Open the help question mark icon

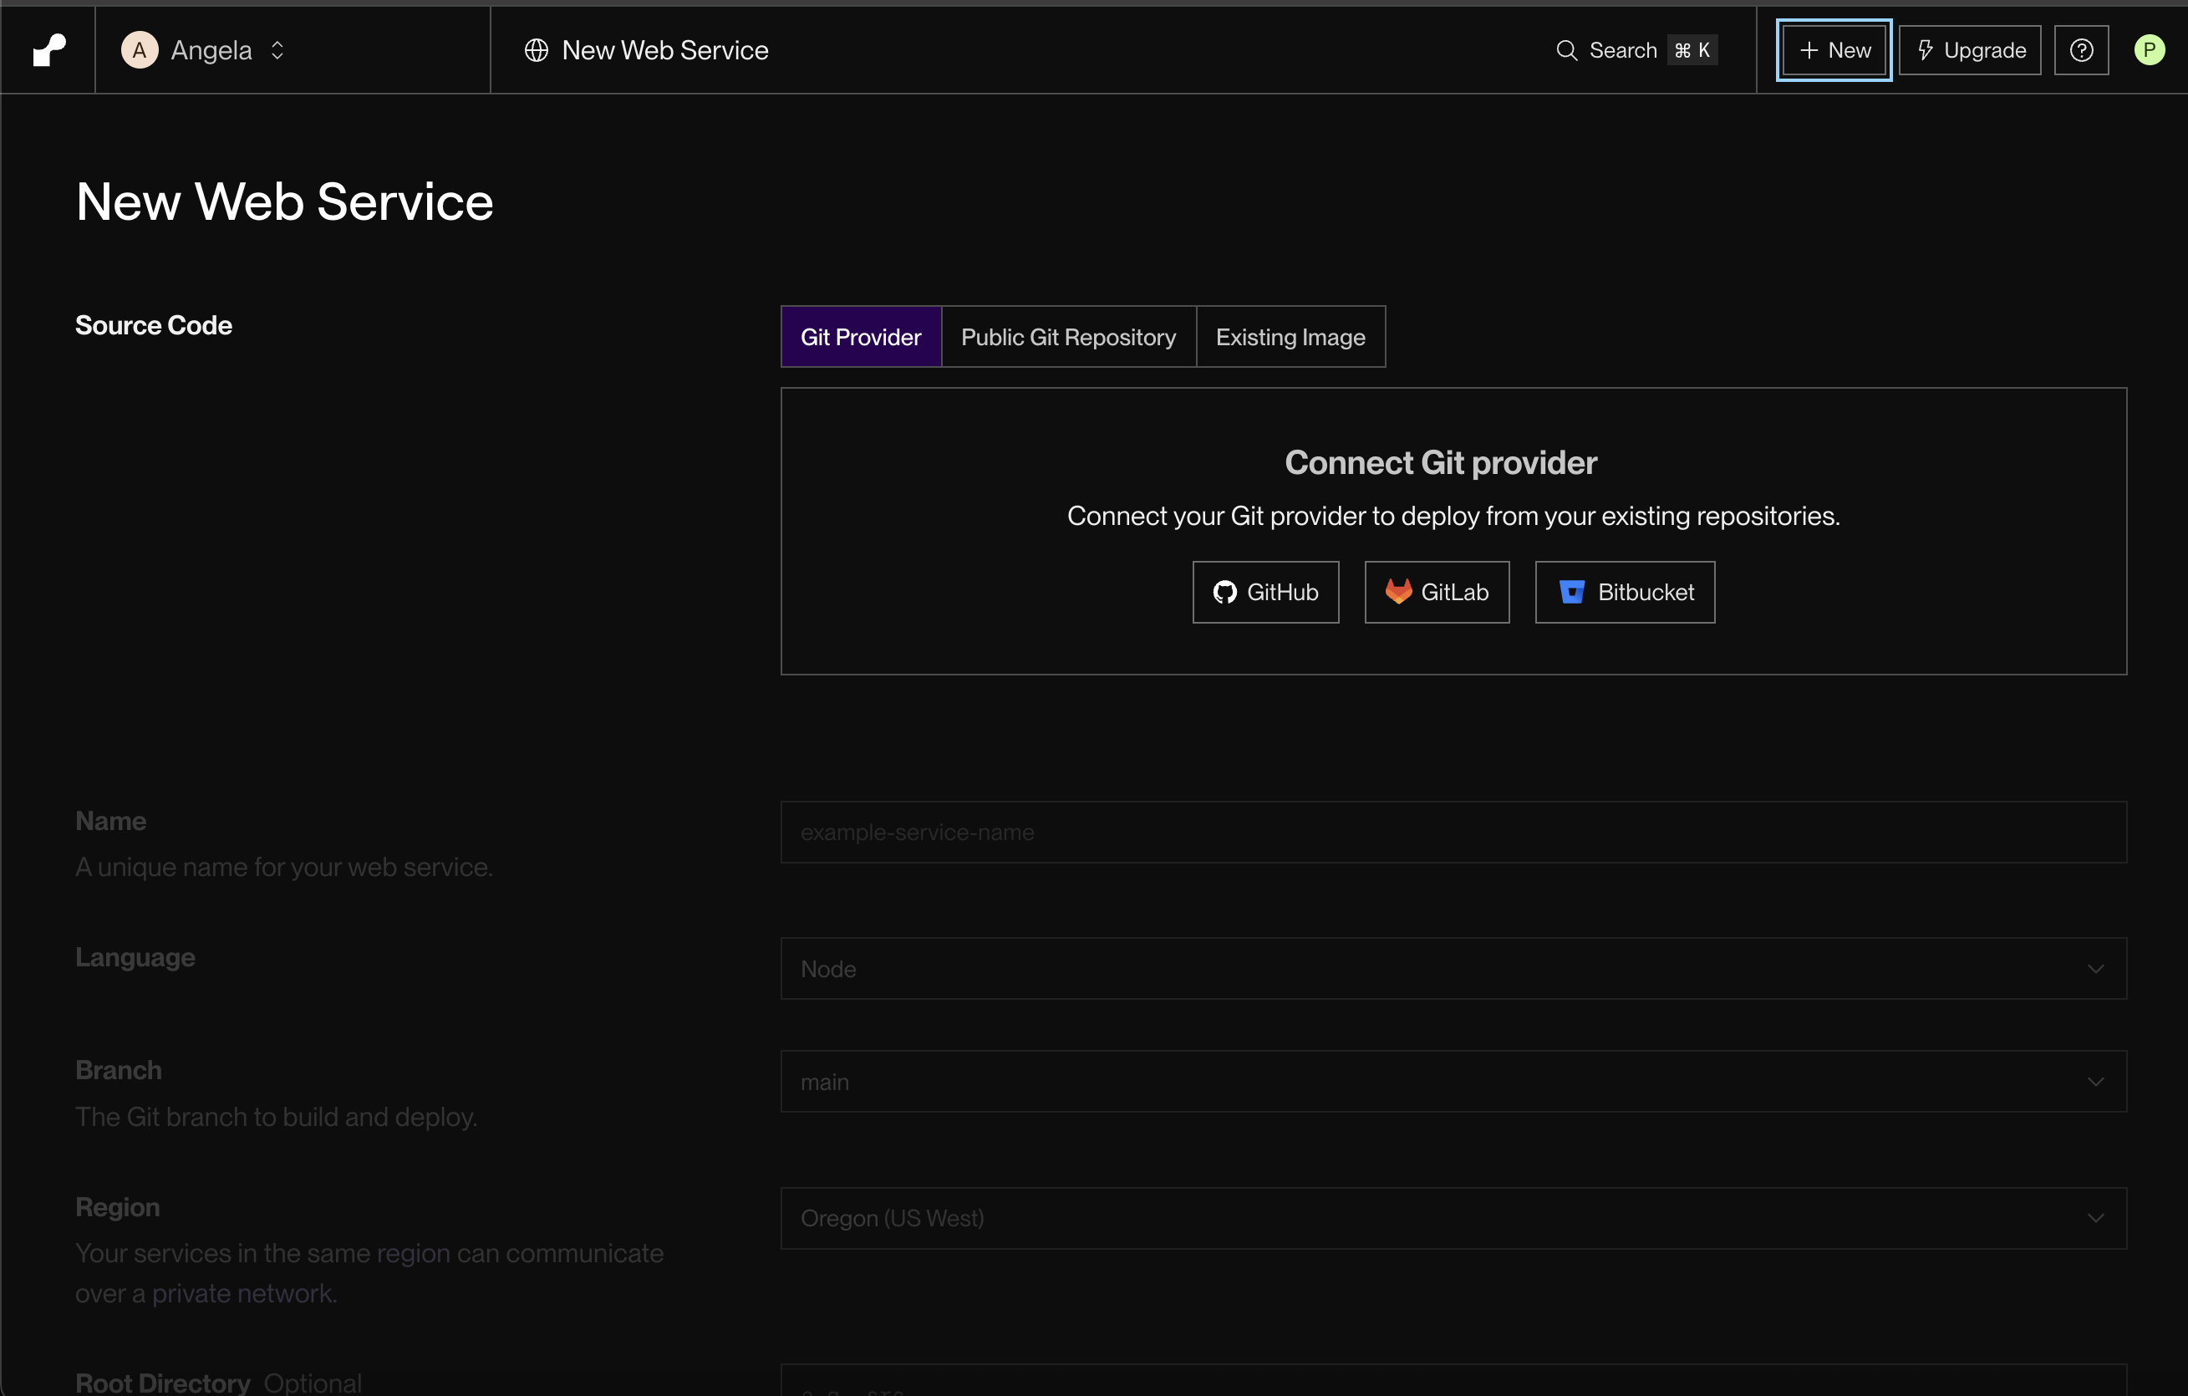tap(2081, 50)
